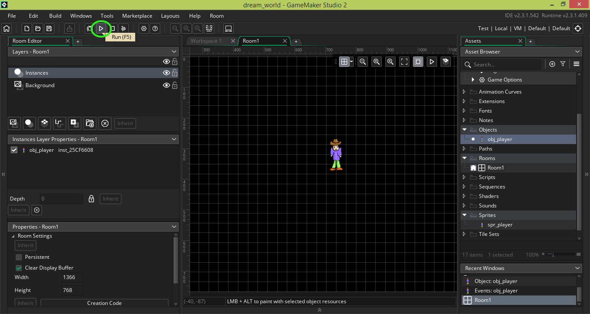
Task: Click the asset Search field
Action: point(501,64)
